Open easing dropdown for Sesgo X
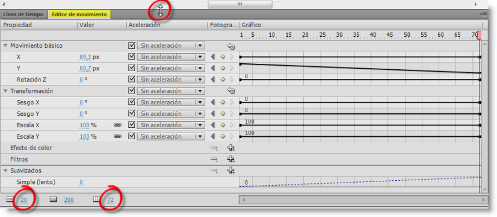 click(x=171, y=102)
